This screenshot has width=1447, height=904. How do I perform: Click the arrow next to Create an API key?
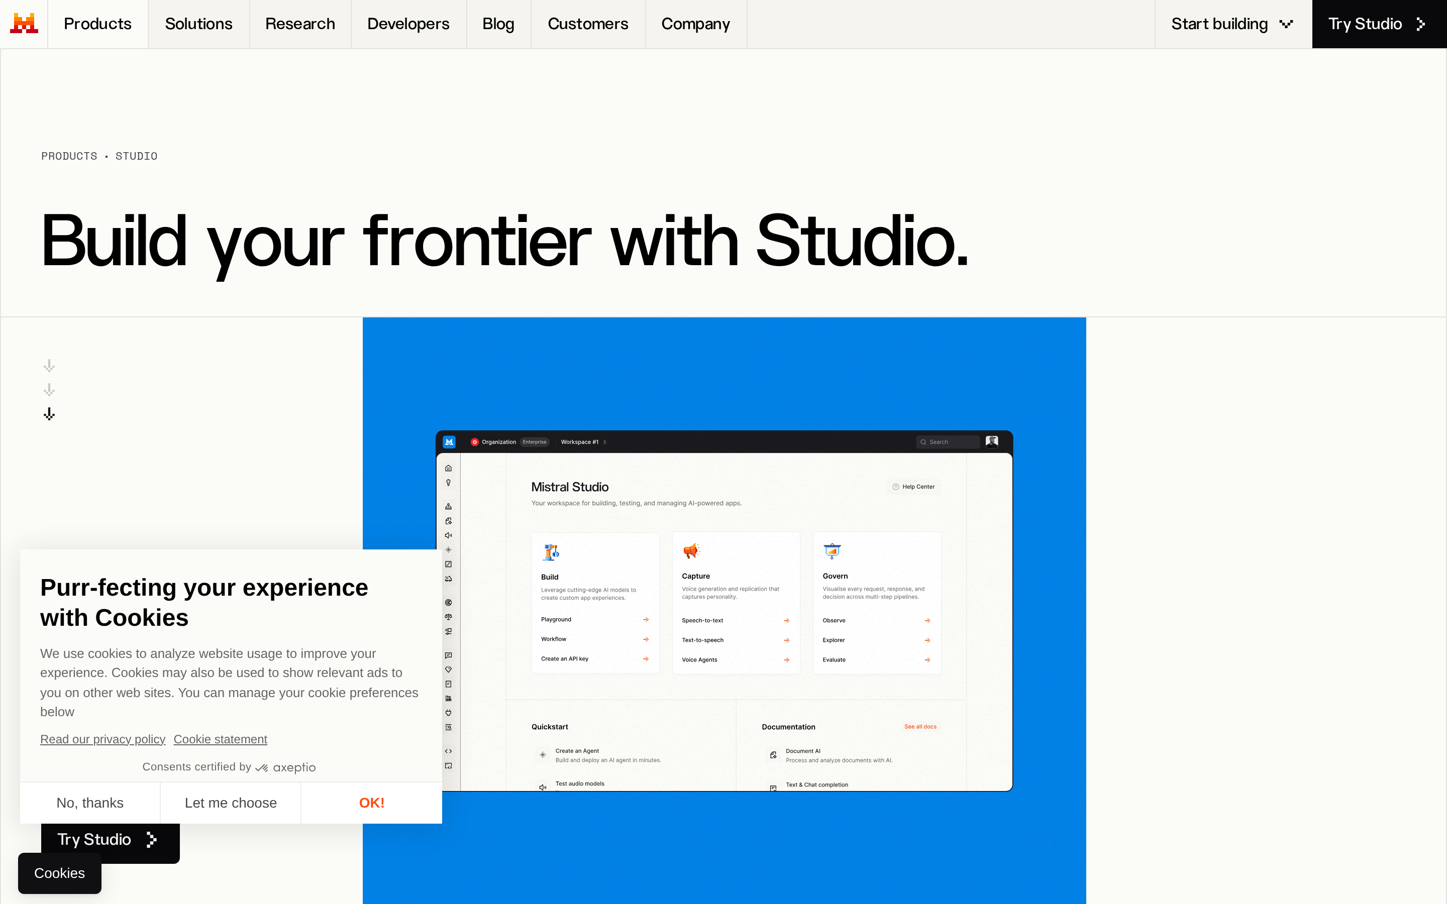[x=646, y=659]
